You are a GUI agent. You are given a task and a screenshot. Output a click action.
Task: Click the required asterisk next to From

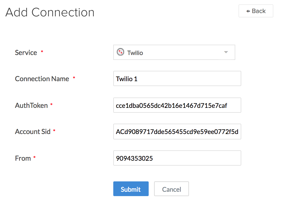point(35,157)
